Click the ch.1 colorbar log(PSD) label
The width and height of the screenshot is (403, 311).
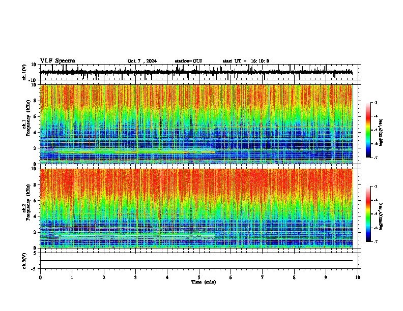[381, 132]
